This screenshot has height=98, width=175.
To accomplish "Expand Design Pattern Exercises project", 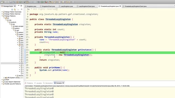I will coord(2,12).
